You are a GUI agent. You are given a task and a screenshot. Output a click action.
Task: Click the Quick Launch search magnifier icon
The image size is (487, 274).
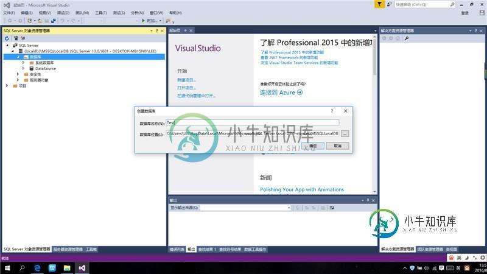452,4
